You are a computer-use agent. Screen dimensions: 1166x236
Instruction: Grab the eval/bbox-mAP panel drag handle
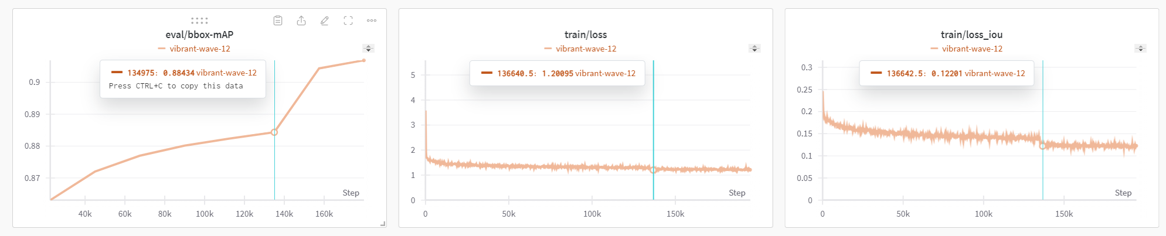[199, 20]
